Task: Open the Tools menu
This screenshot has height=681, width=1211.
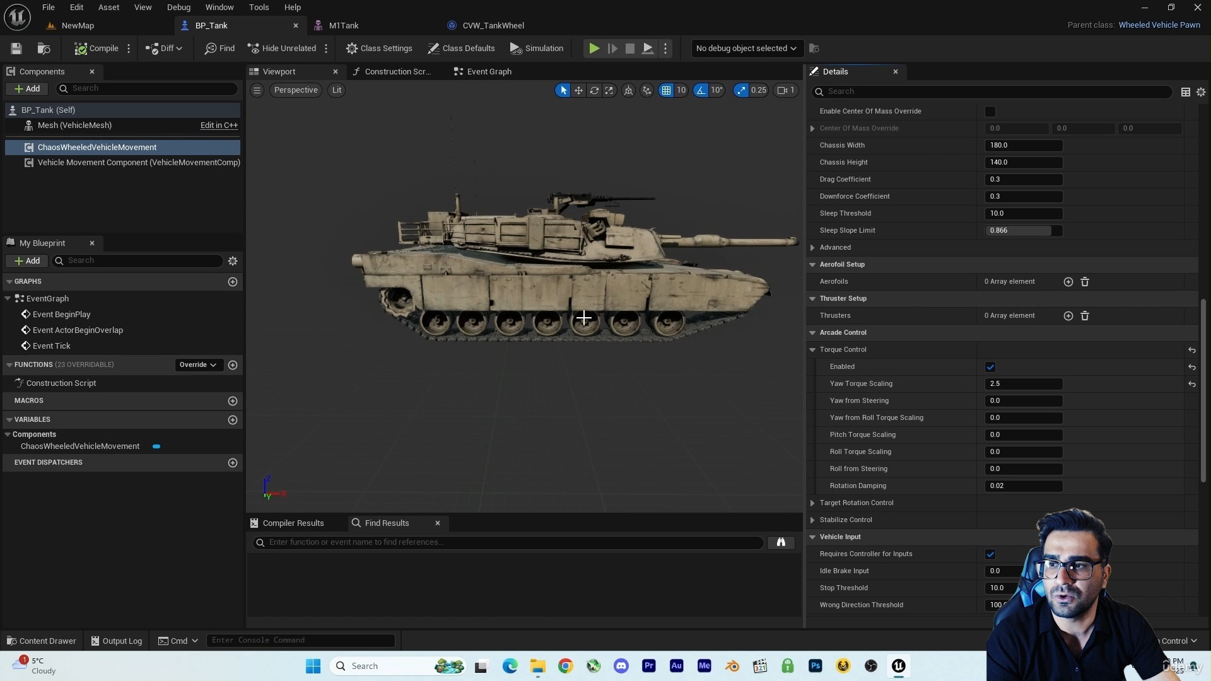Action: 259,8
